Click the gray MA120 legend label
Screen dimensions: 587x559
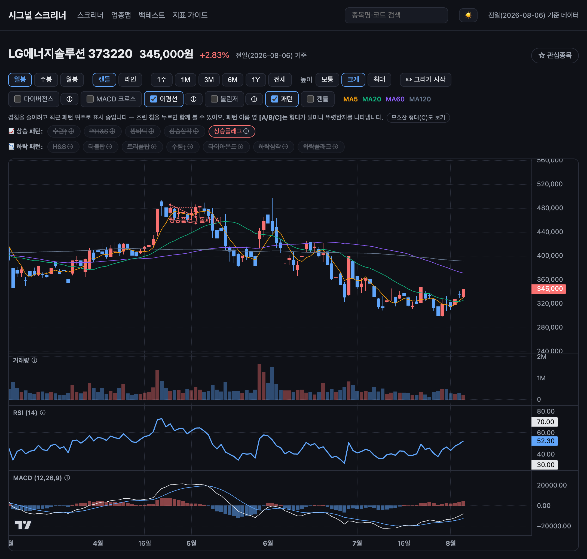coord(420,99)
